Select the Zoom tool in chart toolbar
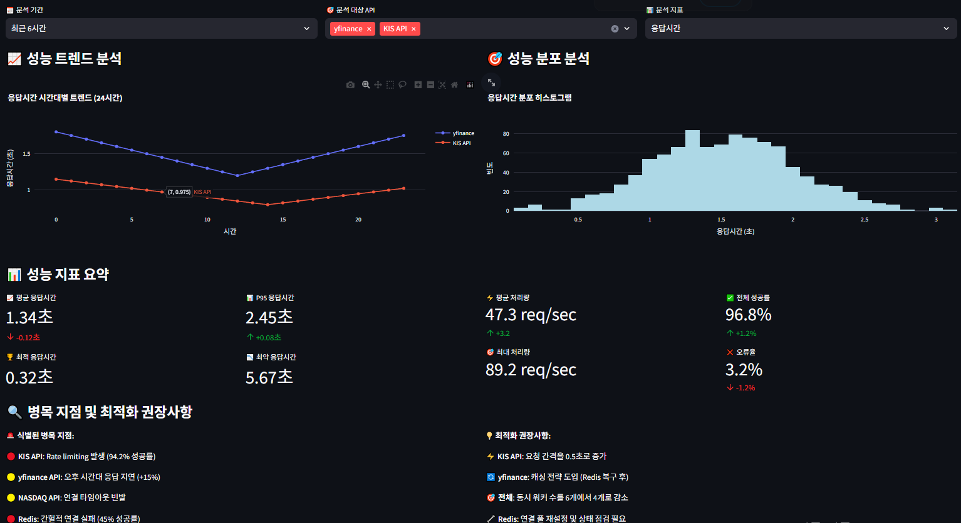 (x=366, y=85)
